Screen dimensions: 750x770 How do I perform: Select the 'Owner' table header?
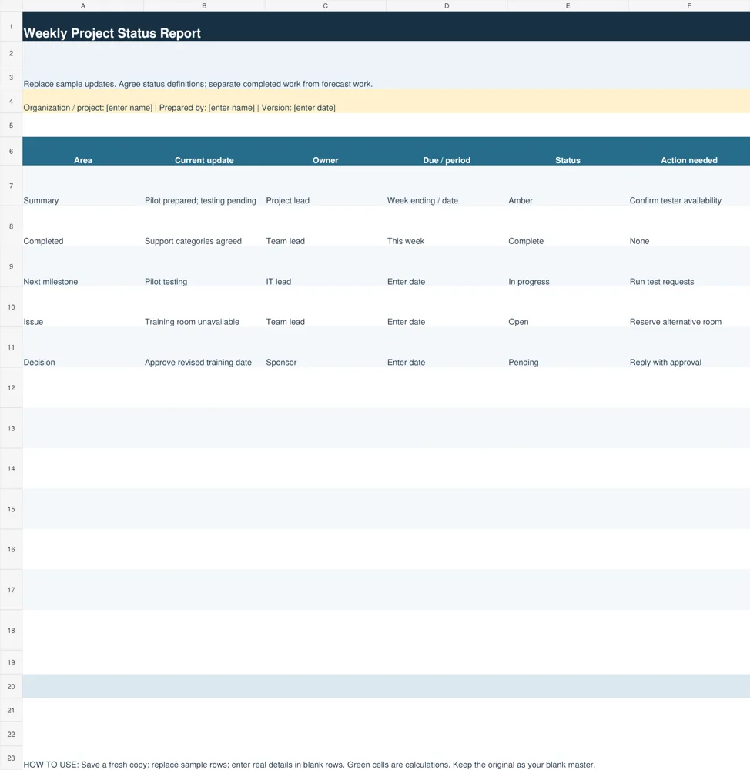point(325,151)
